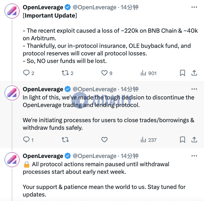Open @OpenLeverage handle on third tweet
This screenshot has height=201, width=204.
pos(95,156)
